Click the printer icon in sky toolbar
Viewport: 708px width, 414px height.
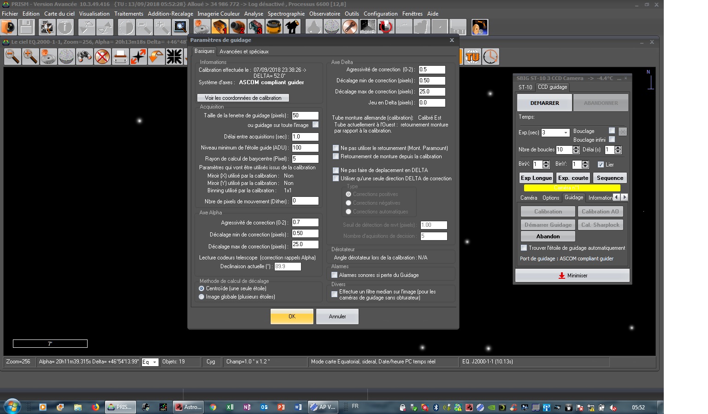[120, 57]
